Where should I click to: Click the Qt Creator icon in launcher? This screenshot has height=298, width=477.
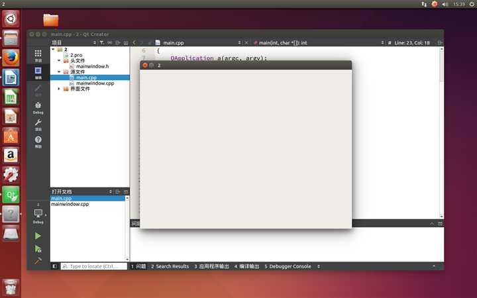pyautogui.click(x=11, y=195)
